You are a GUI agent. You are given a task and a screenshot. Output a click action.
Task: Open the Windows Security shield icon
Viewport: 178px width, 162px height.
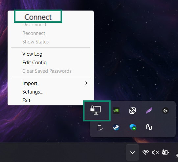[x=133, y=127]
